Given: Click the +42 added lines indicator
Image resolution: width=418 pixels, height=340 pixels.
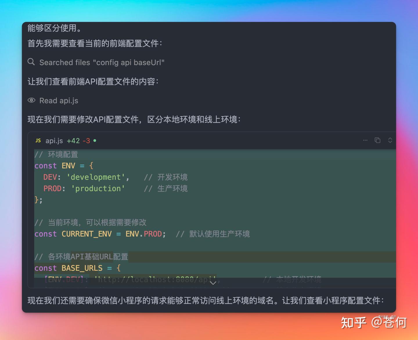Looking at the screenshot, I should pos(73,141).
